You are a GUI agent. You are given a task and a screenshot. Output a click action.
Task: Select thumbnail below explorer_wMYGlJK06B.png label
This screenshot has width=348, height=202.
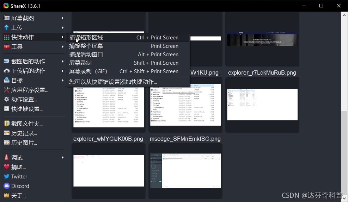pyautogui.click(x=109, y=171)
